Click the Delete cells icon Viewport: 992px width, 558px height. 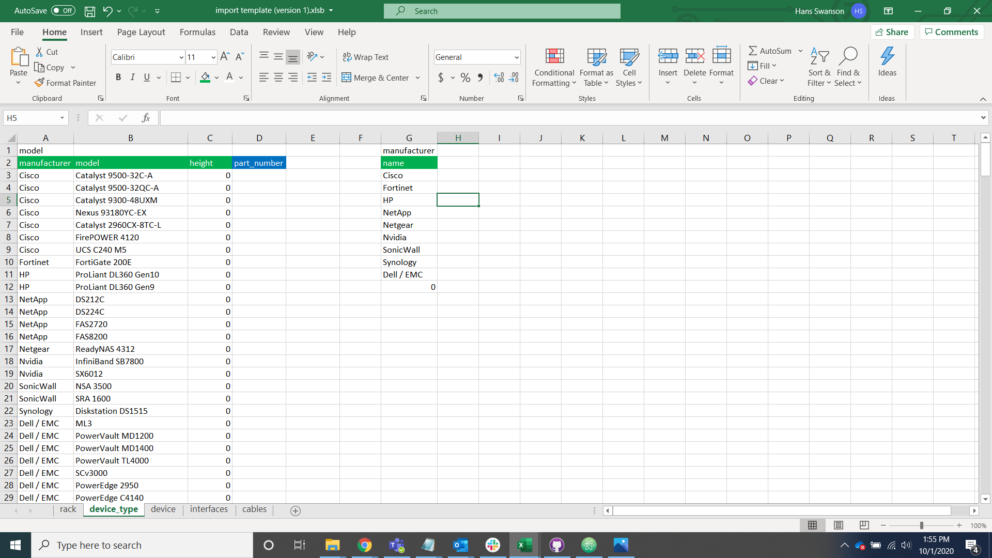click(x=695, y=56)
